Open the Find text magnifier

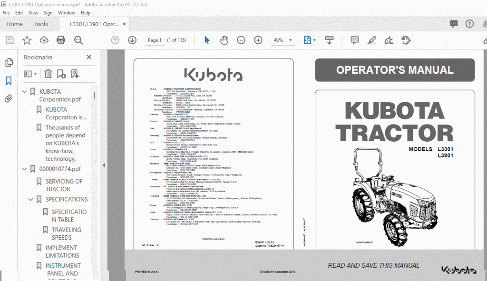(x=78, y=40)
